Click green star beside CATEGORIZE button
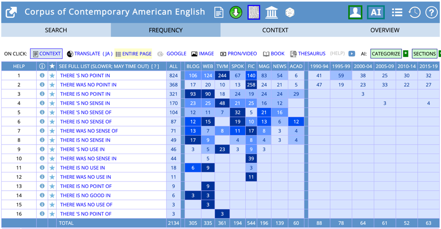This screenshot has height=229, width=441. pos(406,53)
